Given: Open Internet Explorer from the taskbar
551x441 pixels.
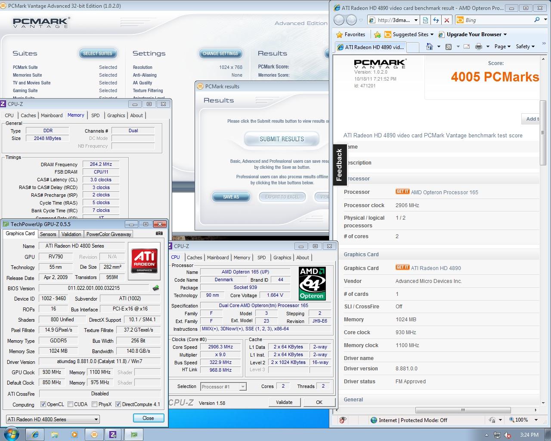Looking at the screenshot, I should tap(35, 435).
